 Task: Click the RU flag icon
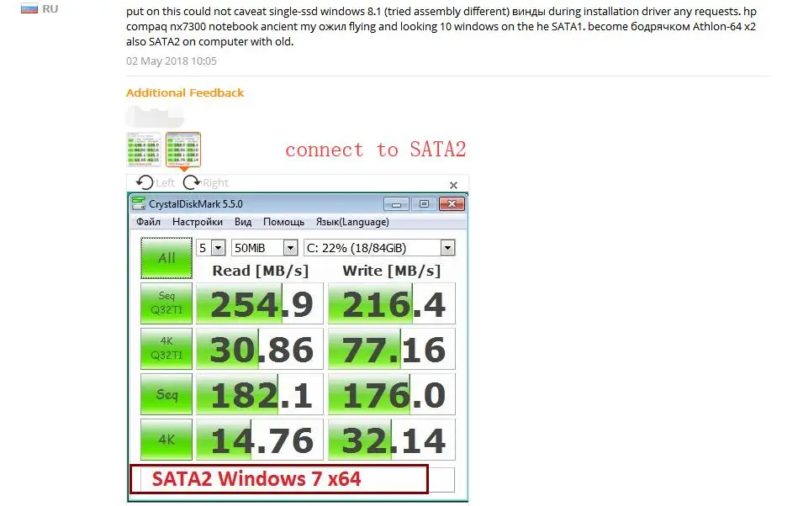28,8
